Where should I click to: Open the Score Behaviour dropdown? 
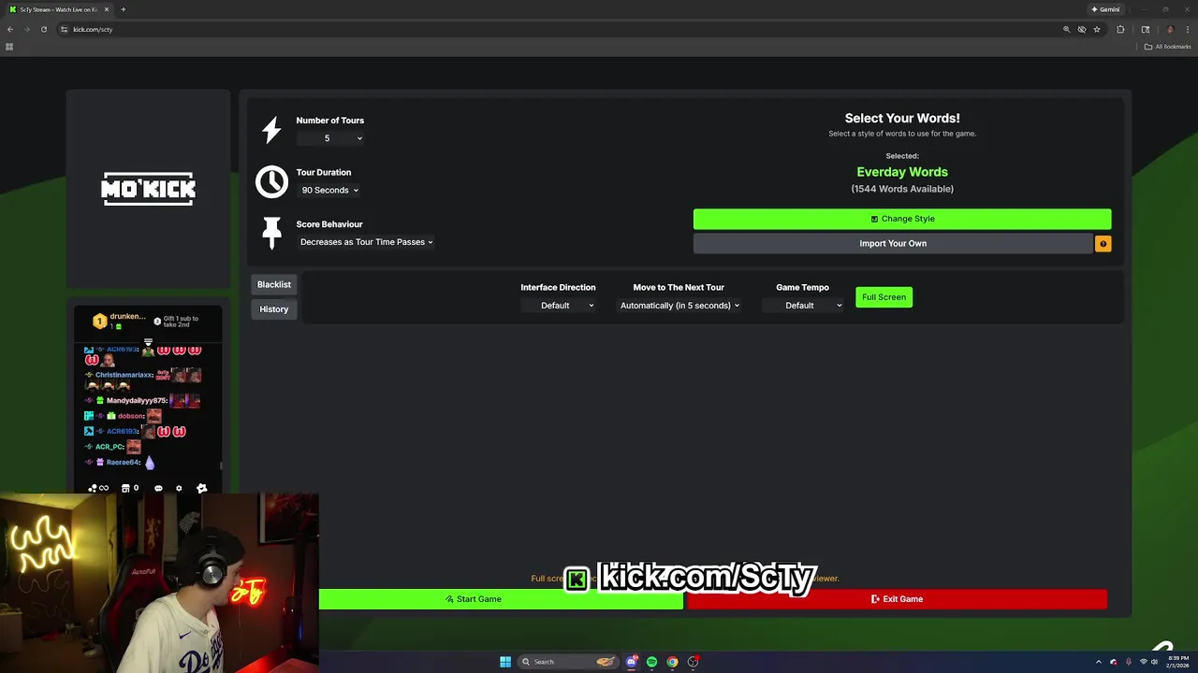pos(366,242)
